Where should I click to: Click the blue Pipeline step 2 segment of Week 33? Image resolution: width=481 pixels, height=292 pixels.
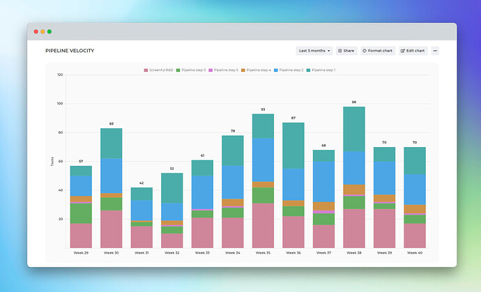click(202, 192)
